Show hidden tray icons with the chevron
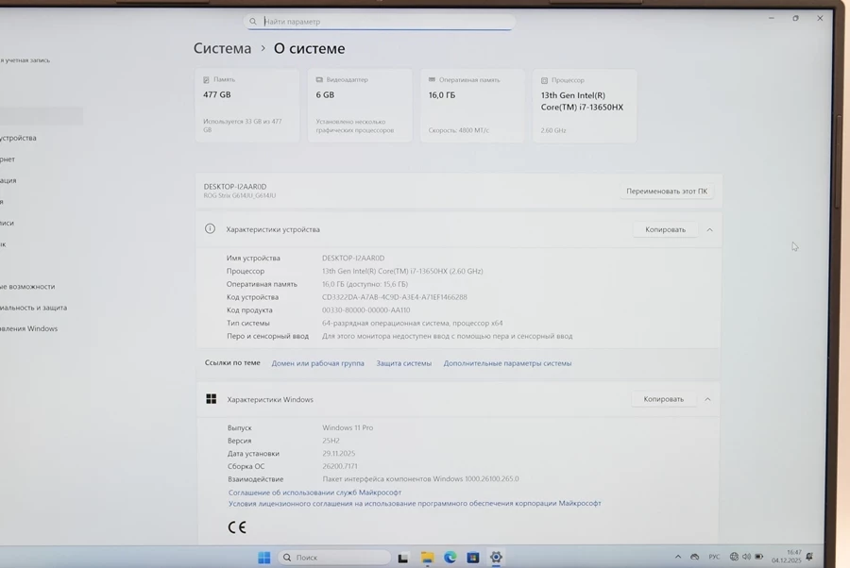The height and width of the screenshot is (568, 850). coord(677,557)
